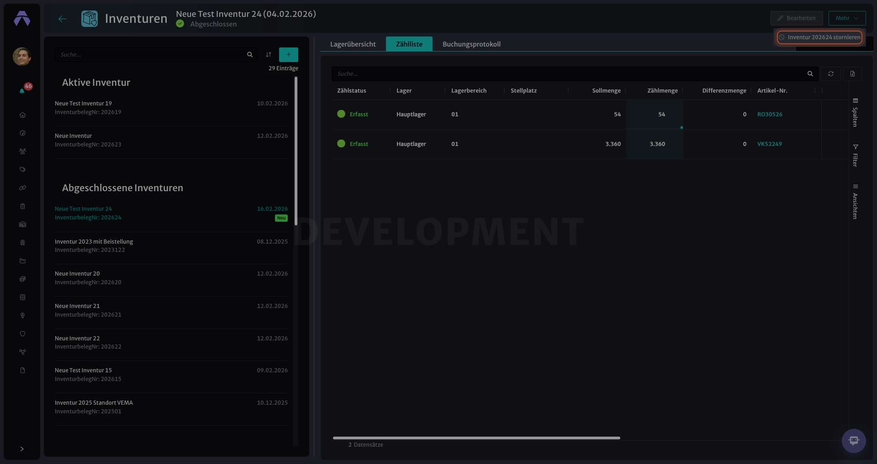Go back with the left arrow
This screenshot has height=464, width=877.
point(63,19)
